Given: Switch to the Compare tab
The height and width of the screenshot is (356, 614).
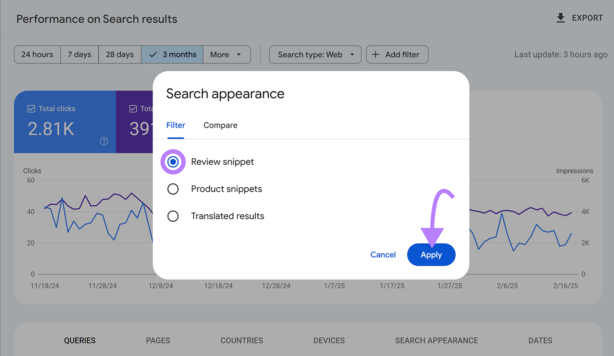Looking at the screenshot, I should pyautogui.click(x=220, y=125).
